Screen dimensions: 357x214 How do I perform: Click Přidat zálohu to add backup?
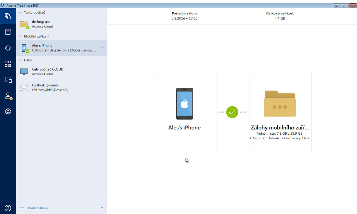click(x=38, y=208)
